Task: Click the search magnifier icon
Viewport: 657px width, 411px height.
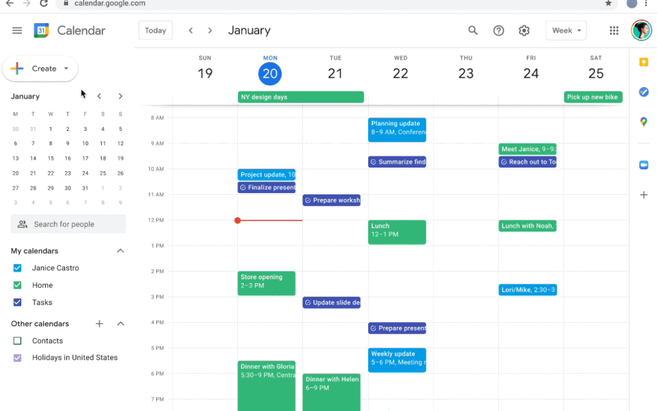Action: click(473, 30)
